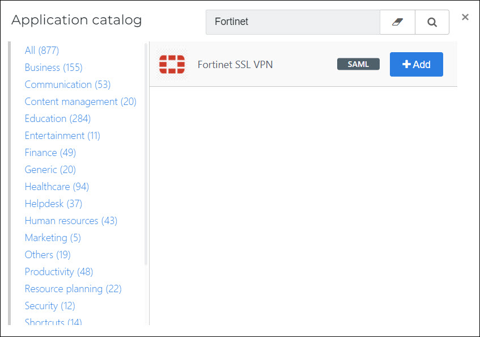Open the Education (284) category

pyautogui.click(x=58, y=119)
